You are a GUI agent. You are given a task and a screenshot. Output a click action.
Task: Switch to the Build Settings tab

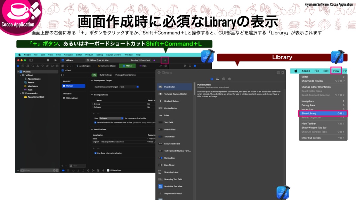(105, 75)
